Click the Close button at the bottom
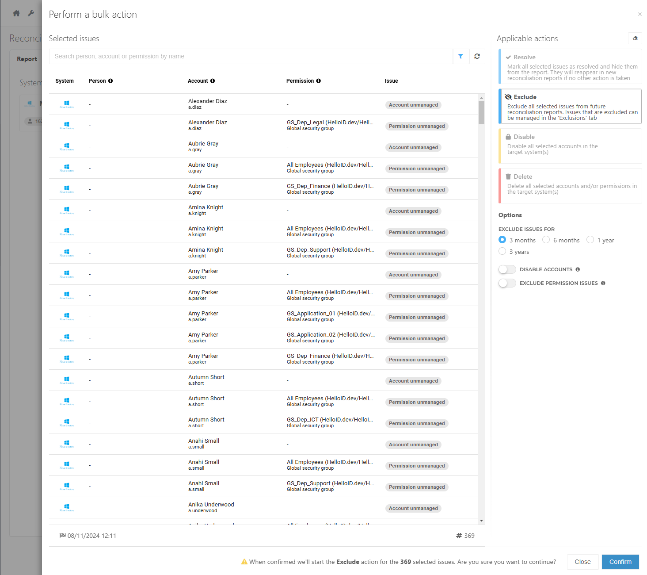This screenshot has width=647, height=575. (x=582, y=562)
